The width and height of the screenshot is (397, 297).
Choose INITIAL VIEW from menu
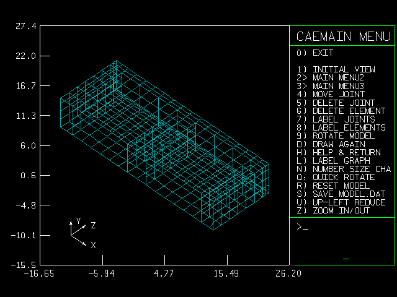pos(336,69)
